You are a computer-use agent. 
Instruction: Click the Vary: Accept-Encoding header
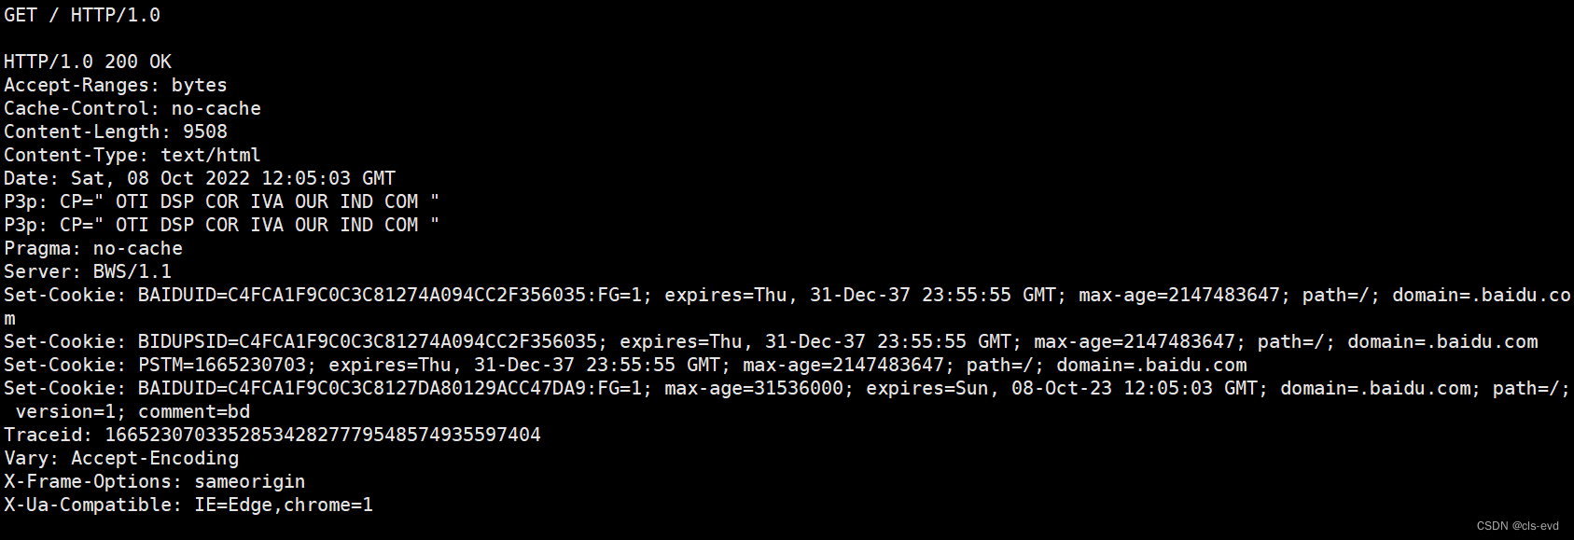tap(121, 458)
